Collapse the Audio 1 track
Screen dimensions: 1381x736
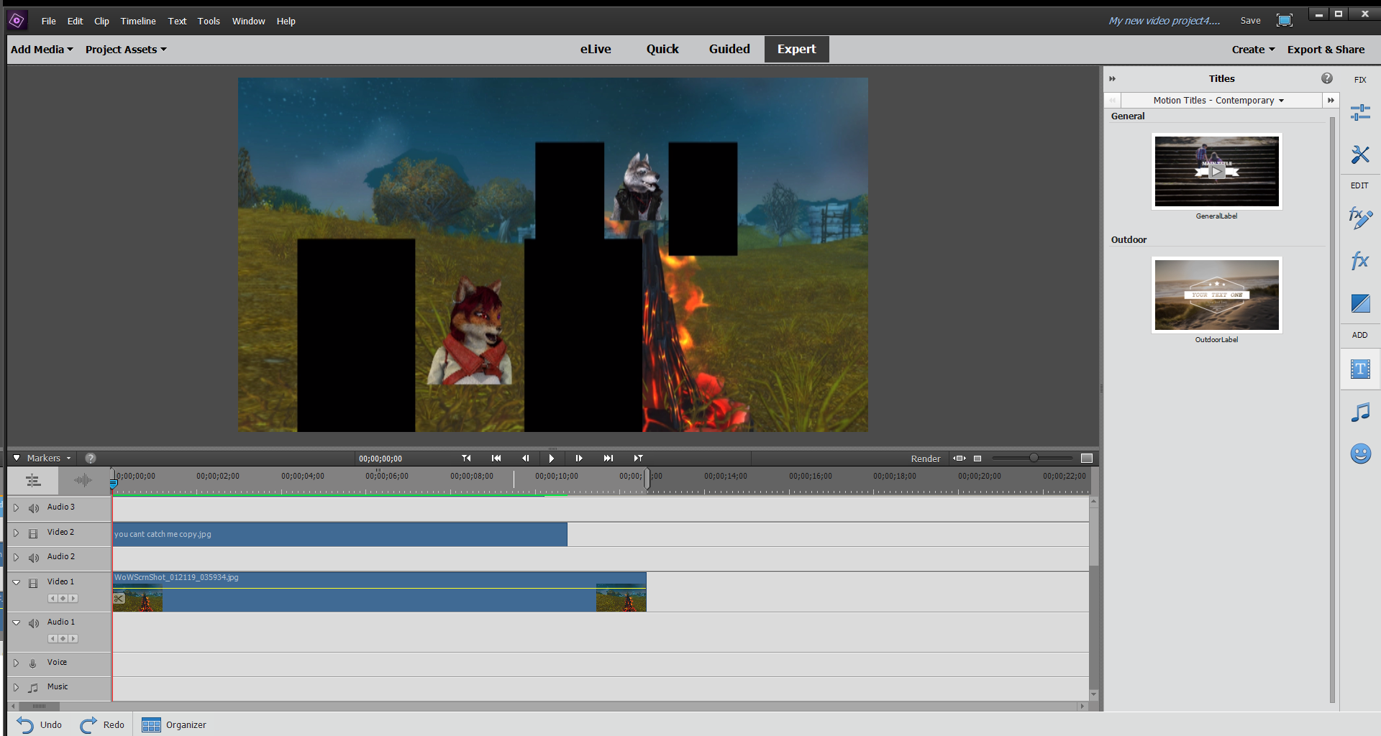tap(16, 622)
